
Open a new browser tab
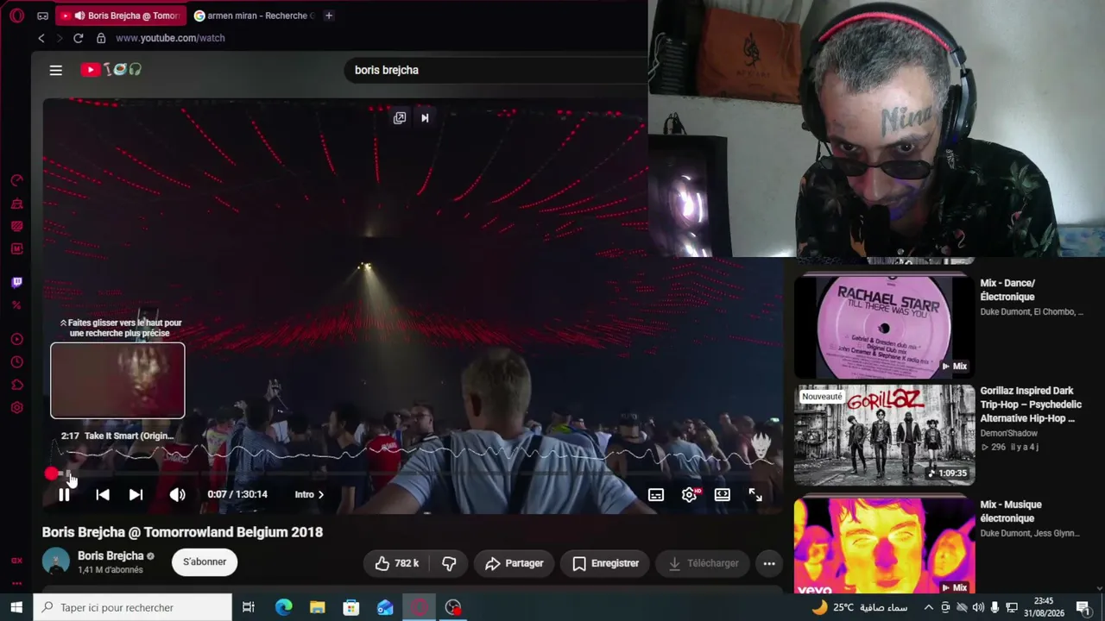pos(329,16)
